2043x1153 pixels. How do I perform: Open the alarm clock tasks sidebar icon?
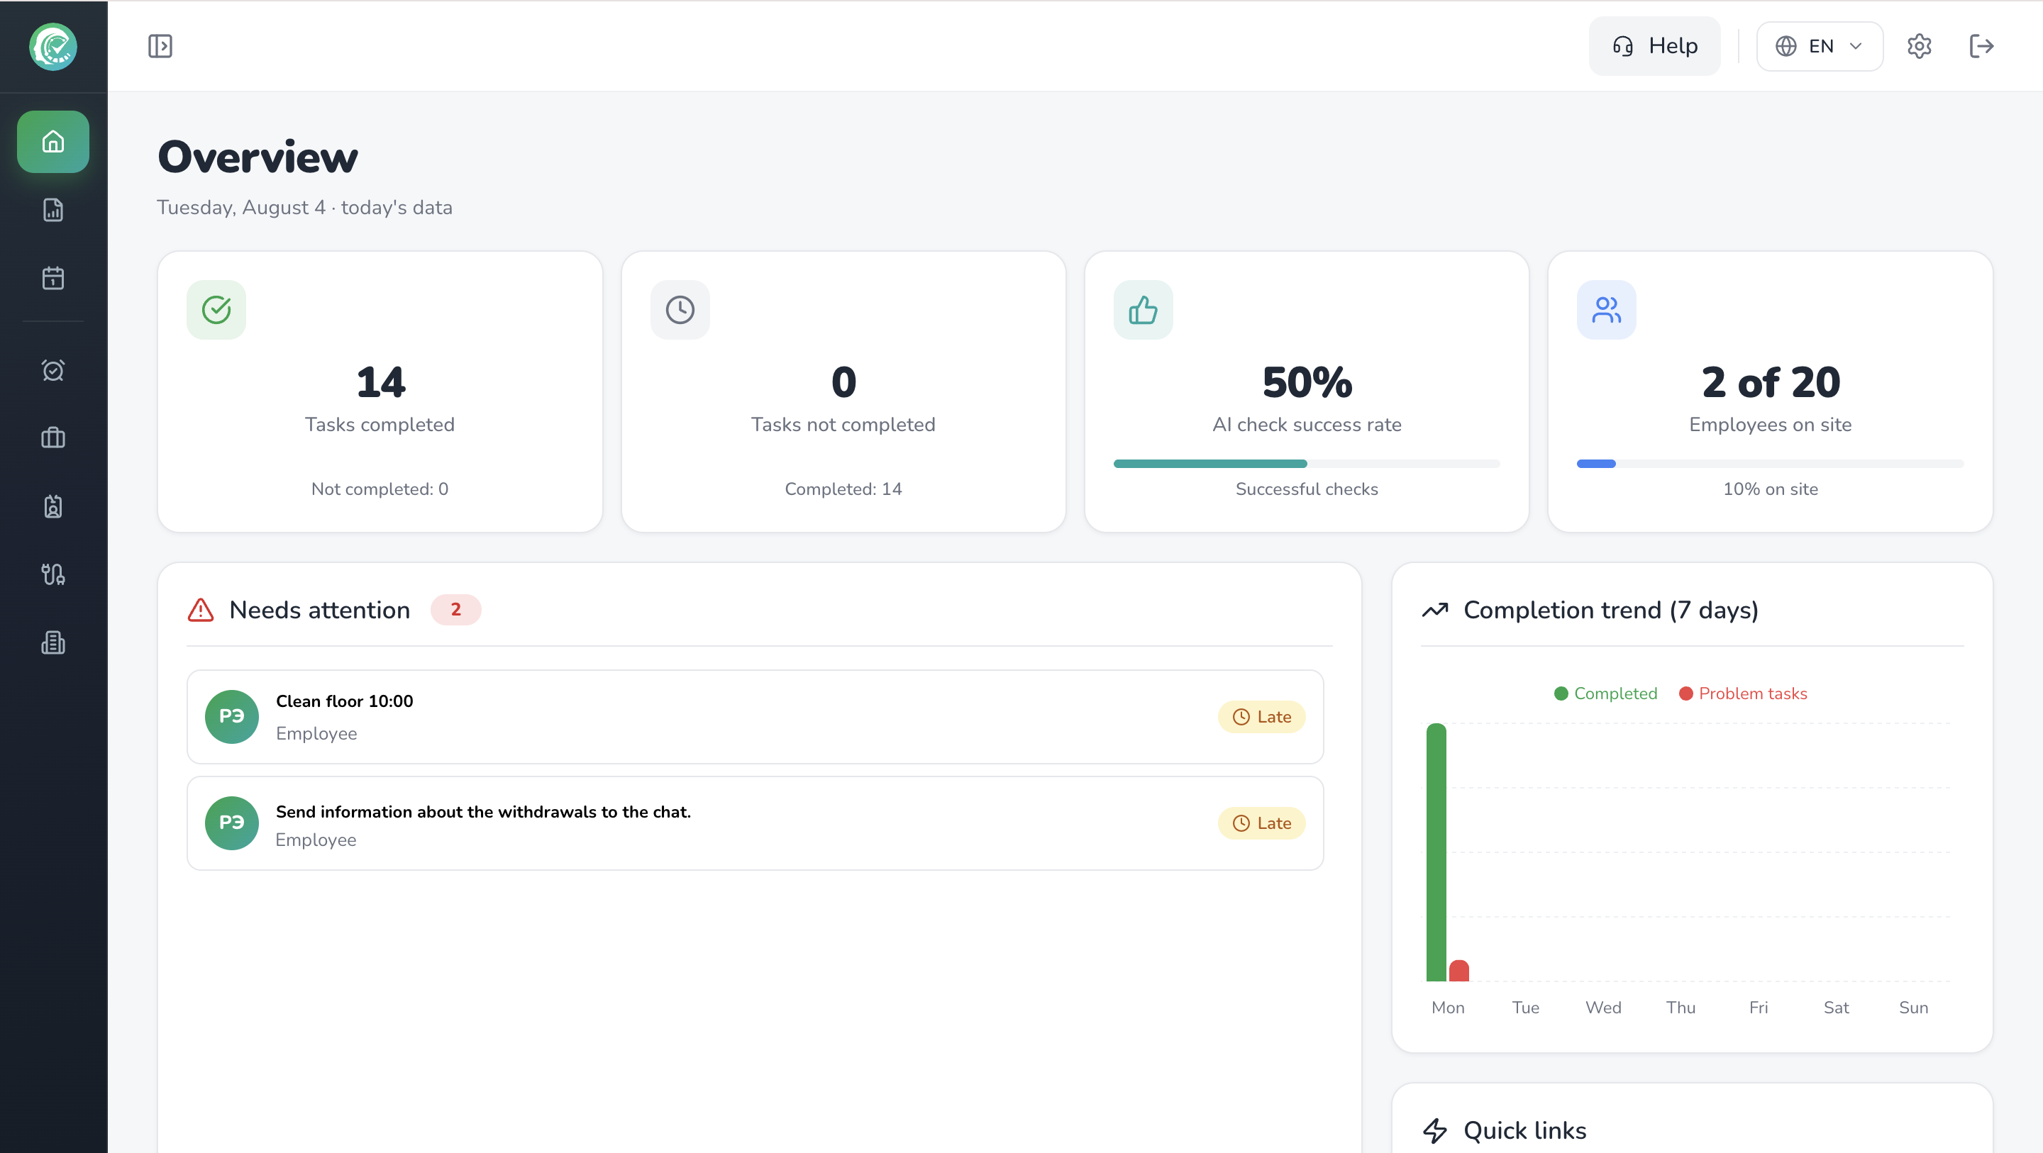click(53, 370)
